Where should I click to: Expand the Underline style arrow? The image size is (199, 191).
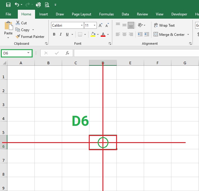[x=72, y=34]
